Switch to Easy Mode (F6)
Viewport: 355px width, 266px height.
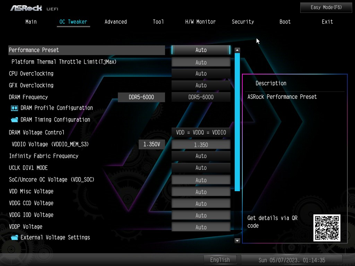coord(326,7)
